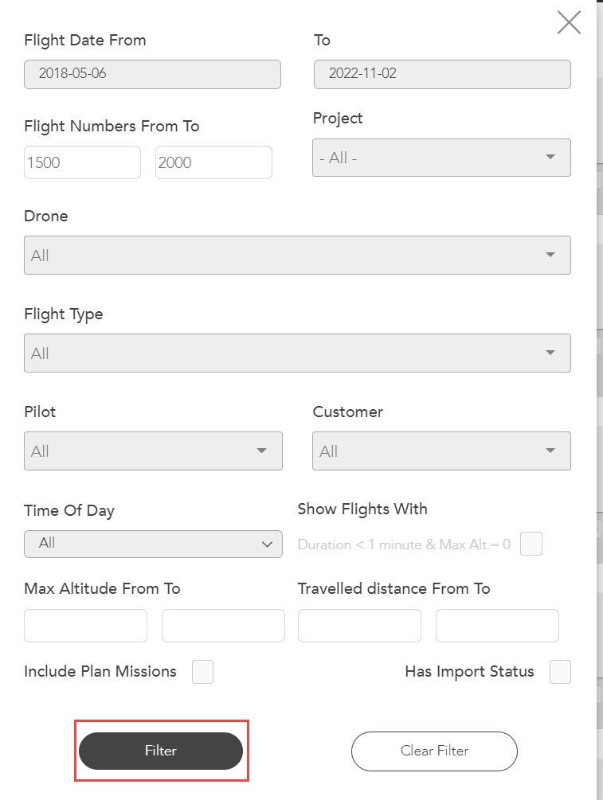Screen dimensions: 603x800
Task: Open the Time Of Day selector
Action: click(153, 543)
